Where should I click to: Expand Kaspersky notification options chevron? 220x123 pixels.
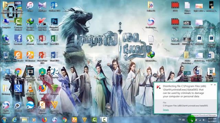click(211, 85)
